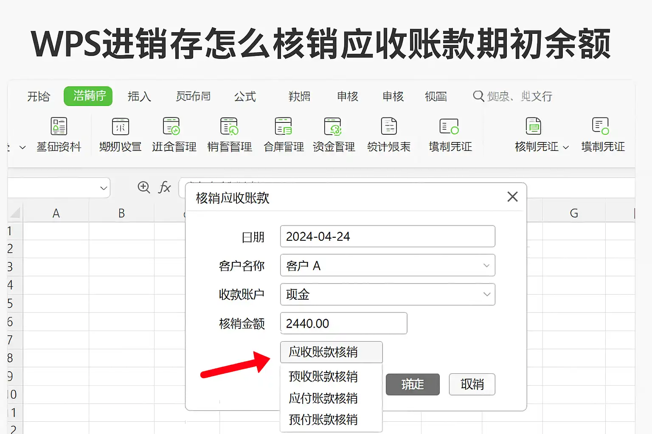The image size is (652, 434).
Task: Open the 统计报表 ribbon tool
Action: coord(389,135)
